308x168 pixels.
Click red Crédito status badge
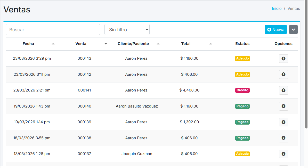(242, 90)
